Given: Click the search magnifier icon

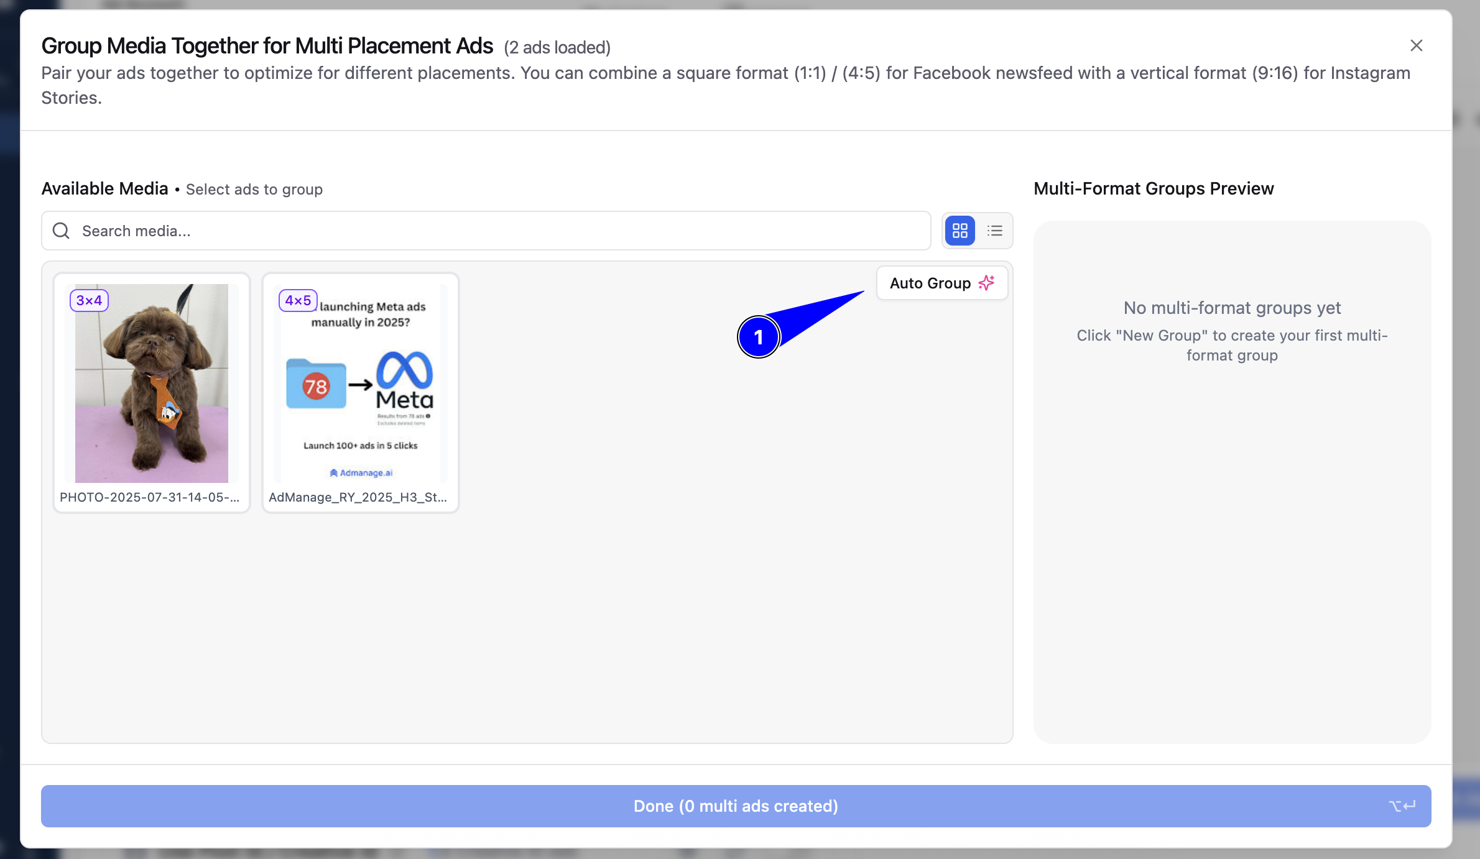Looking at the screenshot, I should pos(61,231).
